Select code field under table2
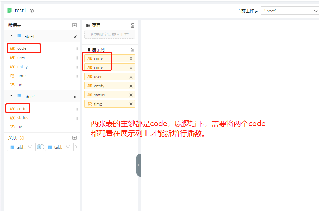319x211 pixels. point(22,109)
